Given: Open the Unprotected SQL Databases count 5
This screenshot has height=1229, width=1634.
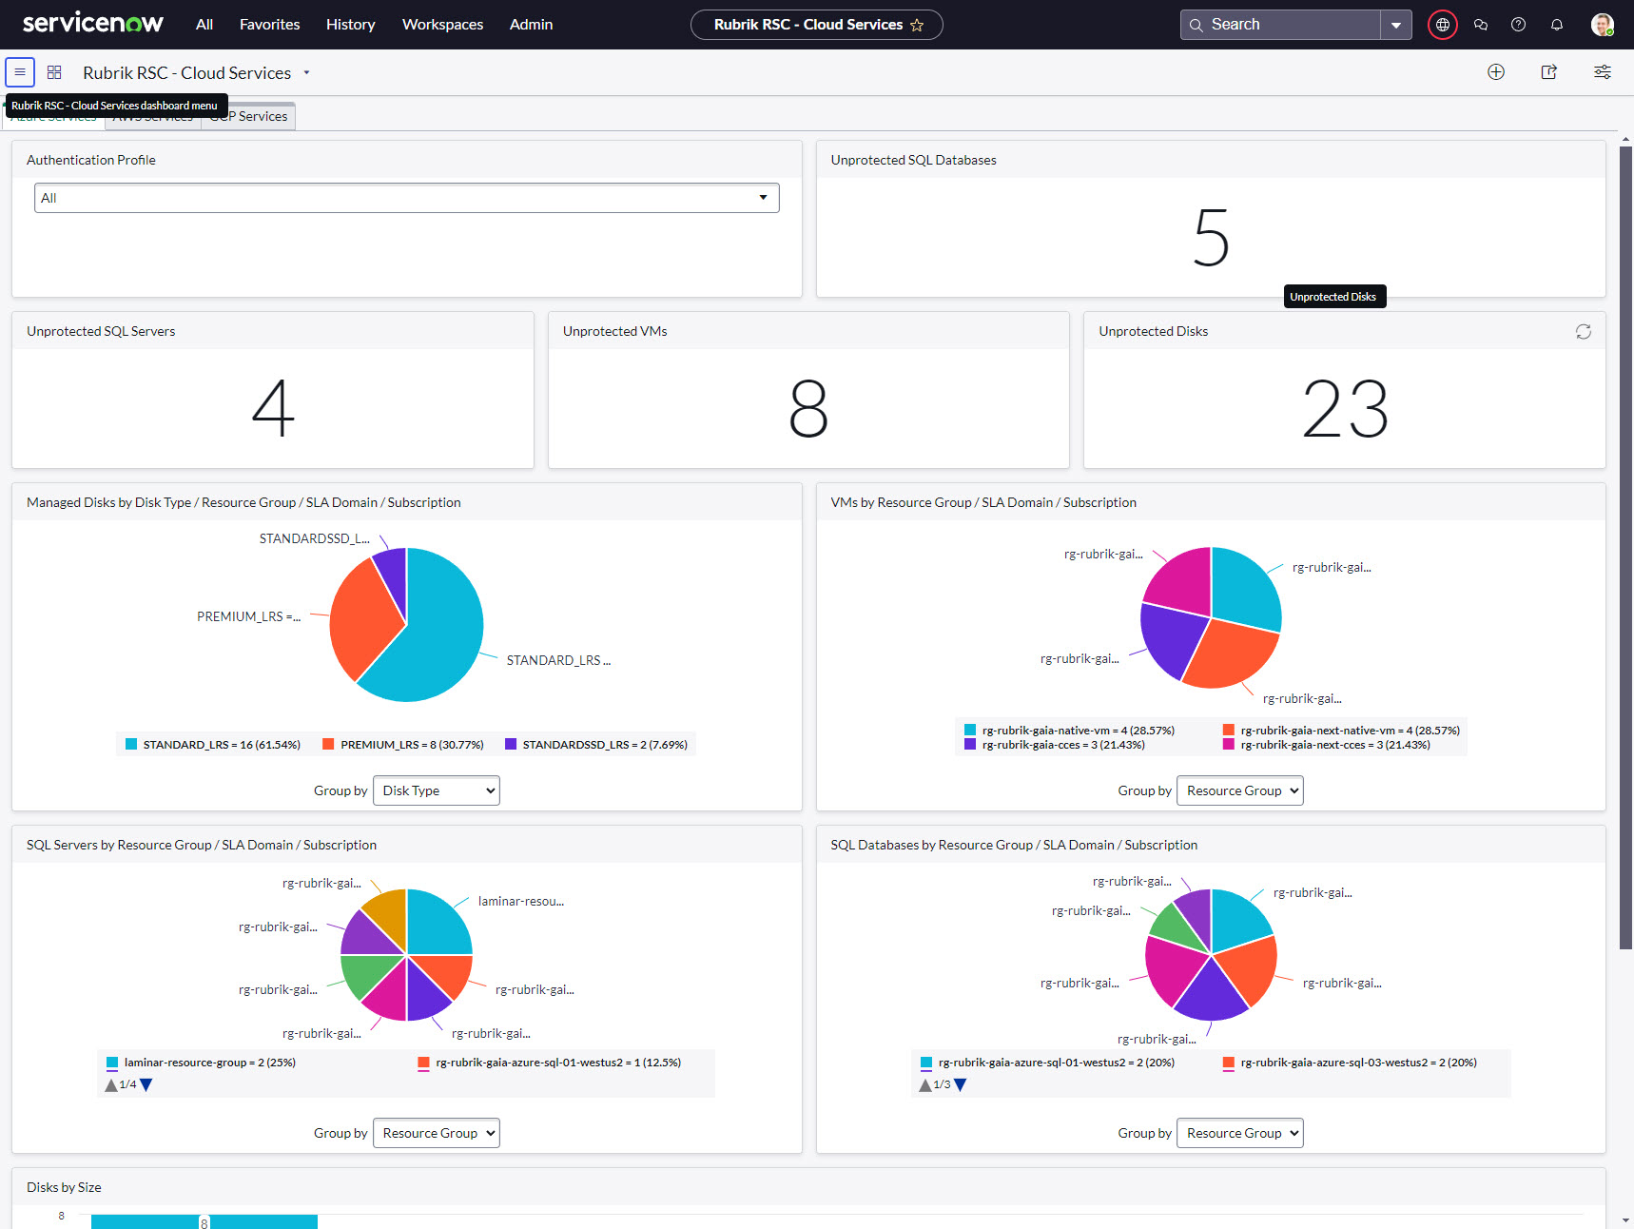Looking at the screenshot, I should pos(1211,238).
